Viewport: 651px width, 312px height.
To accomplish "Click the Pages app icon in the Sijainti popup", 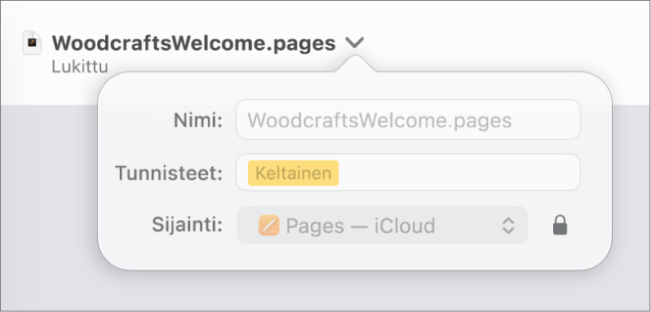I will pos(268,226).
